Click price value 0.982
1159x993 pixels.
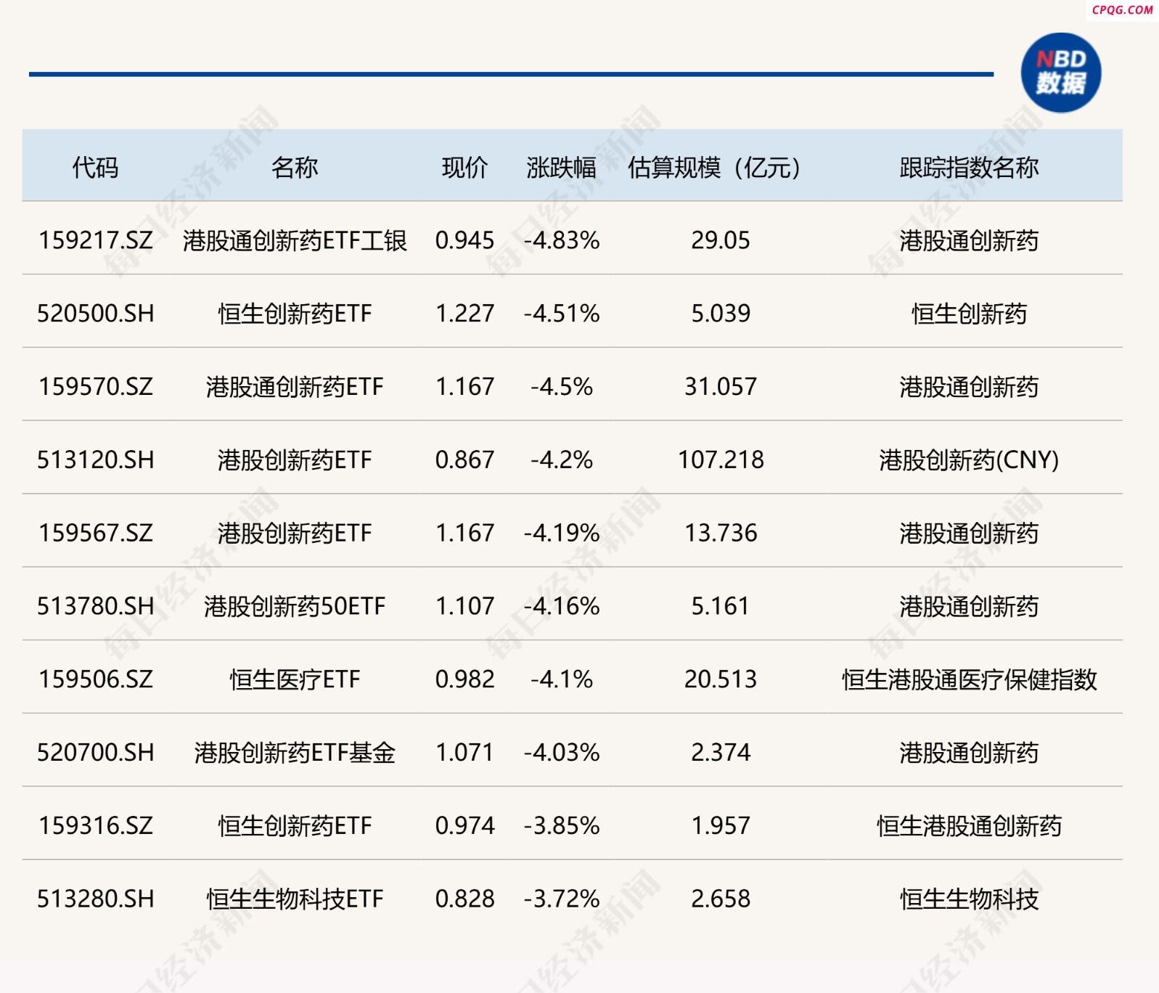pos(464,679)
